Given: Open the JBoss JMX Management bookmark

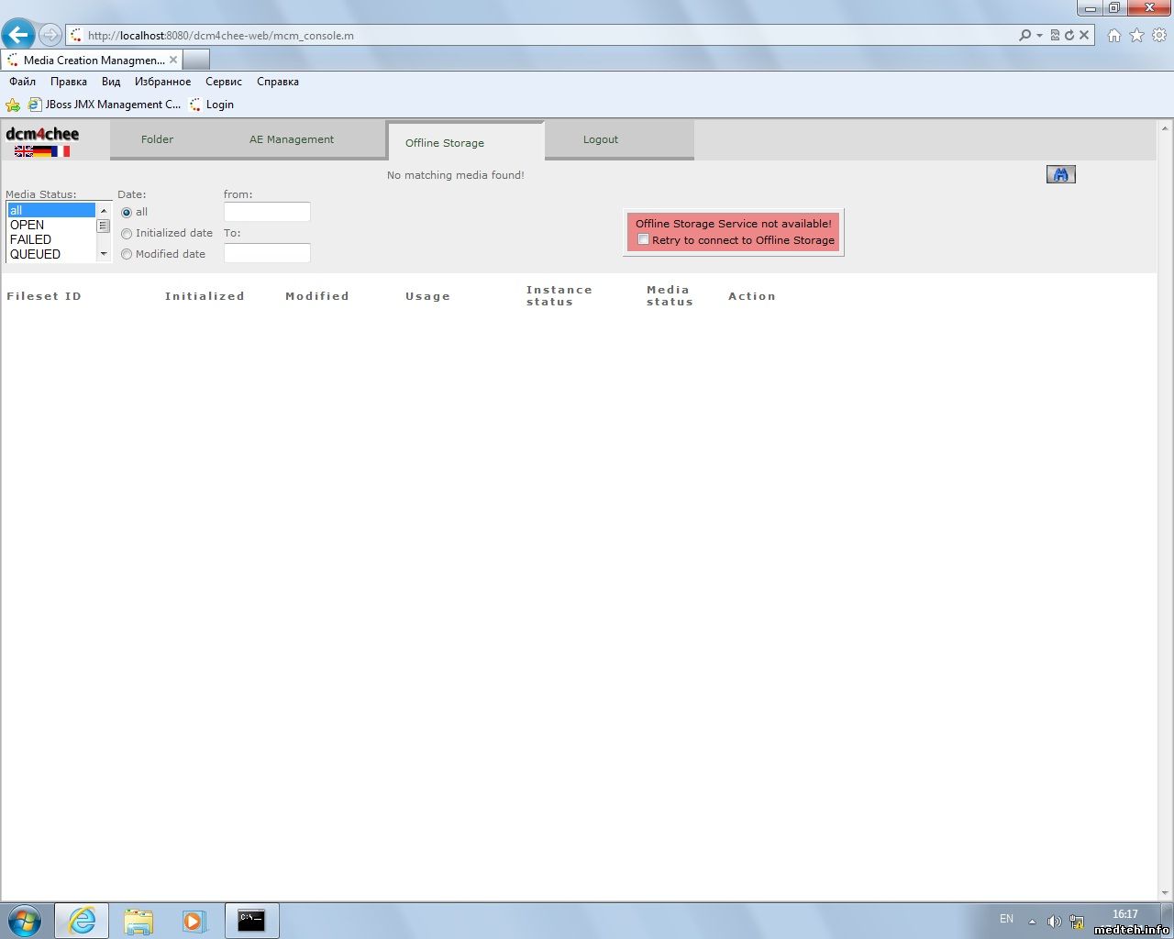Looking at the screenshot, I should click(x=105, y=105).
